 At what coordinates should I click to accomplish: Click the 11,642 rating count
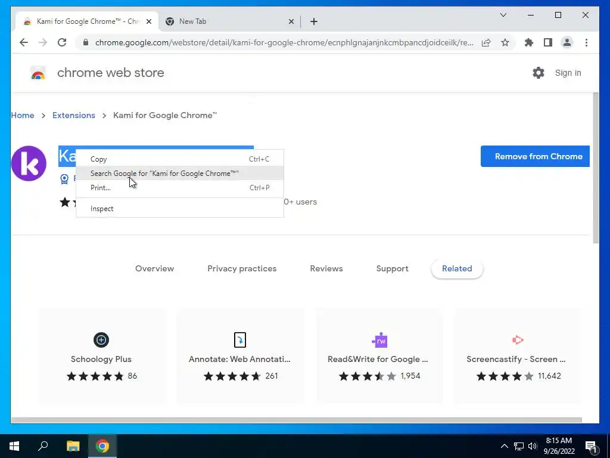(549, 376)
